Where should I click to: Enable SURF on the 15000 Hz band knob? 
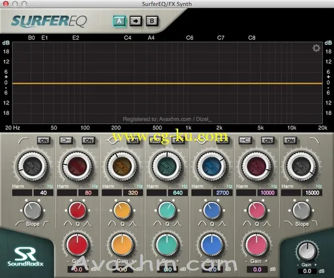301,166
